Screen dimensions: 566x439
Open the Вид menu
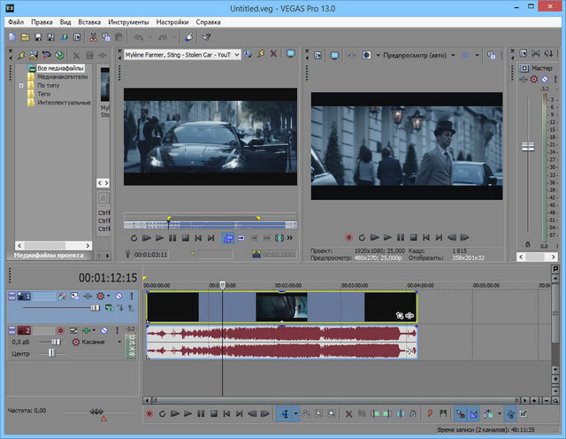click(65, 22)
